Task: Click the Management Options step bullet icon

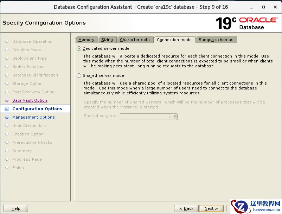Action: [x=7, y=118]
